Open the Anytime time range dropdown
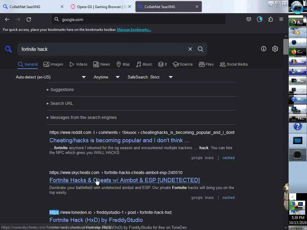The image size is (307, 230). click(106, 77)
